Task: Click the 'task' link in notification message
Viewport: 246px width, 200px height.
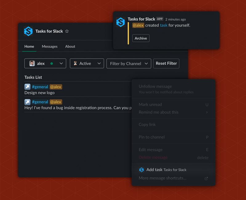Action: tap(164, 25)
